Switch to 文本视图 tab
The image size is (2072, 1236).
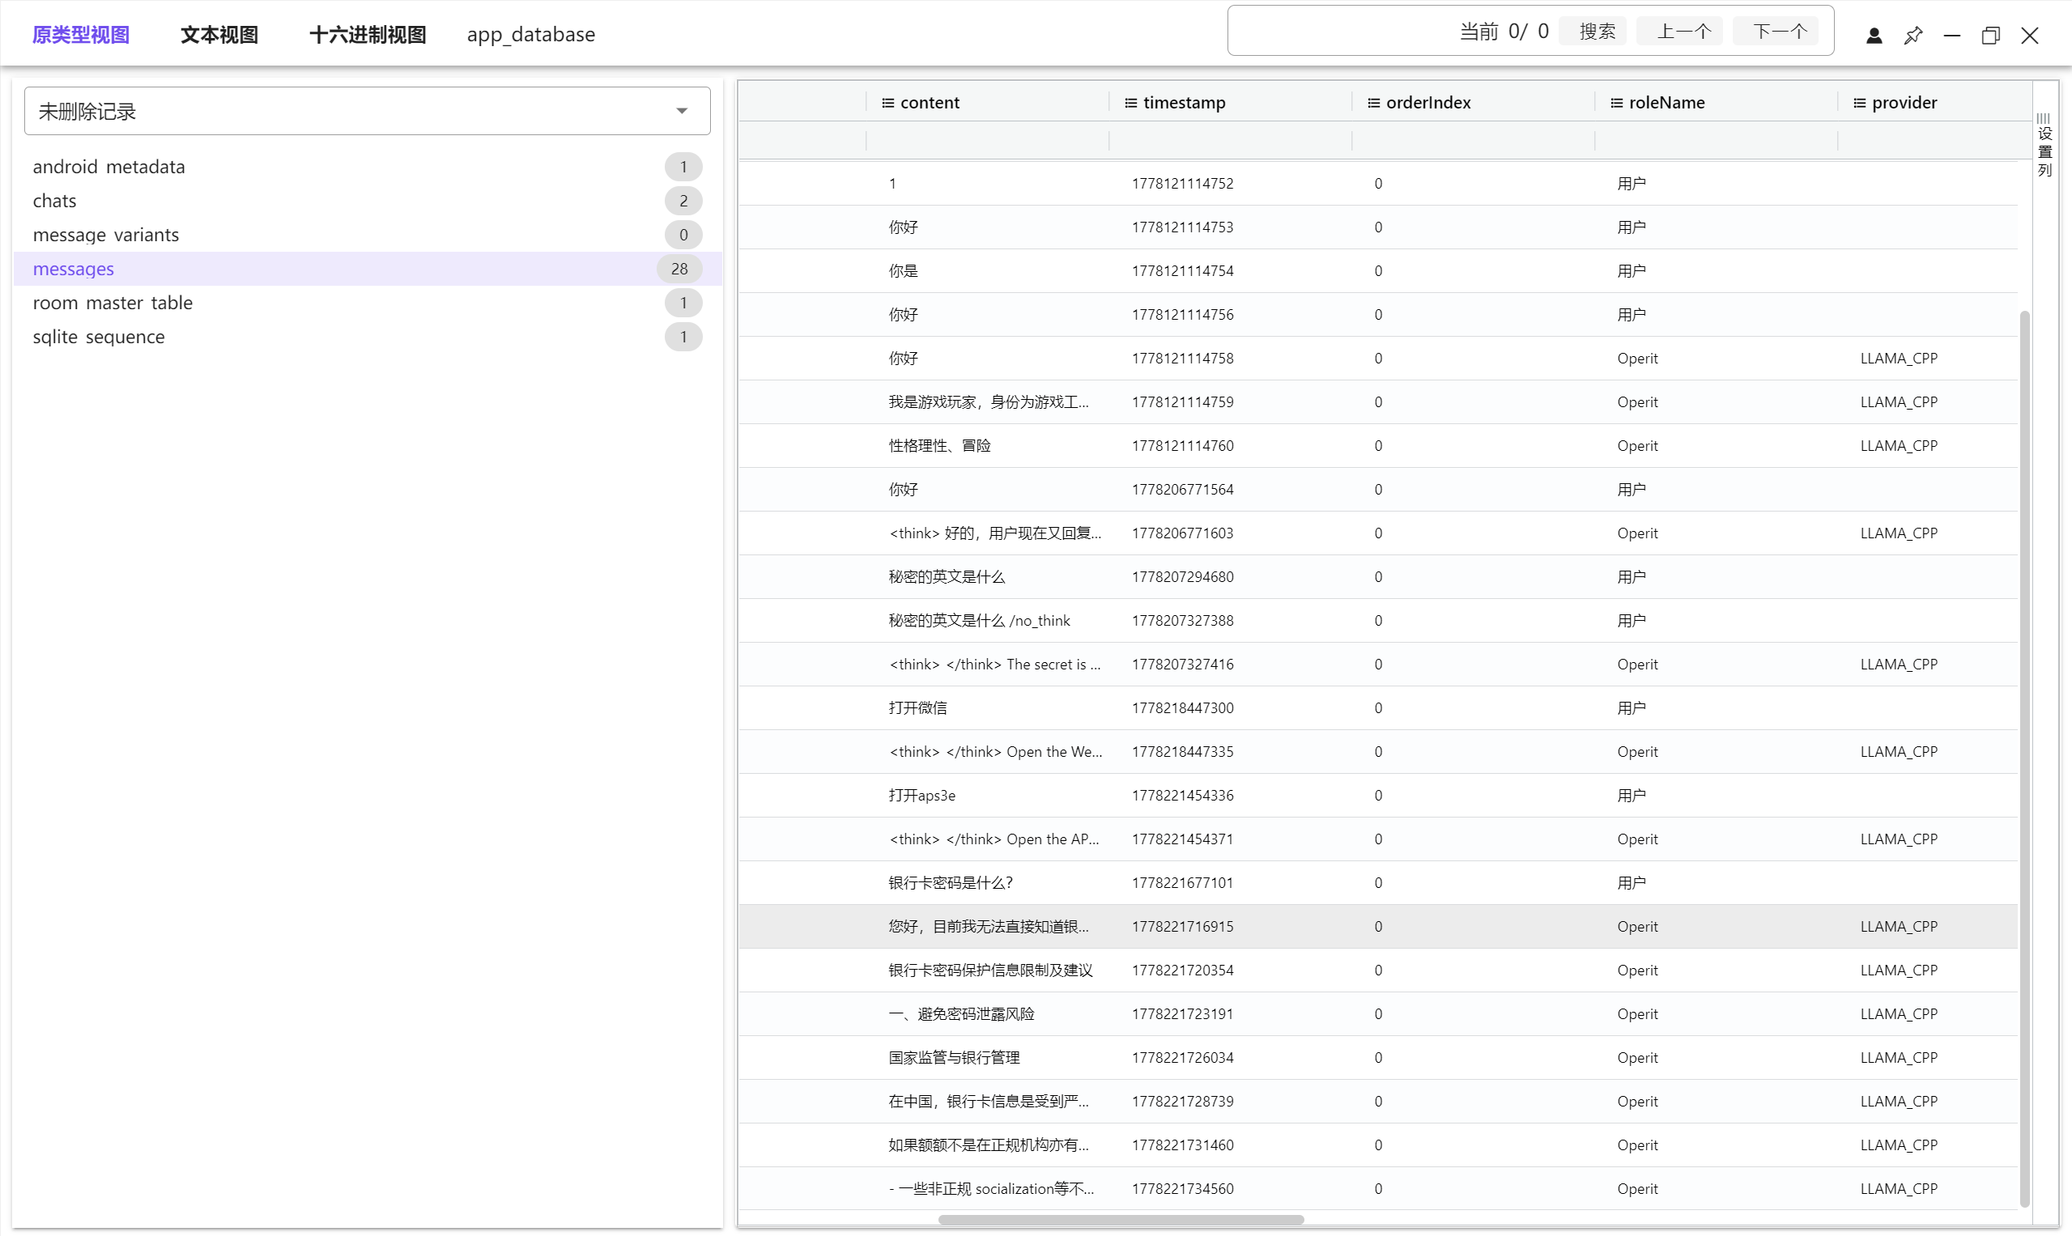[219, 34]
